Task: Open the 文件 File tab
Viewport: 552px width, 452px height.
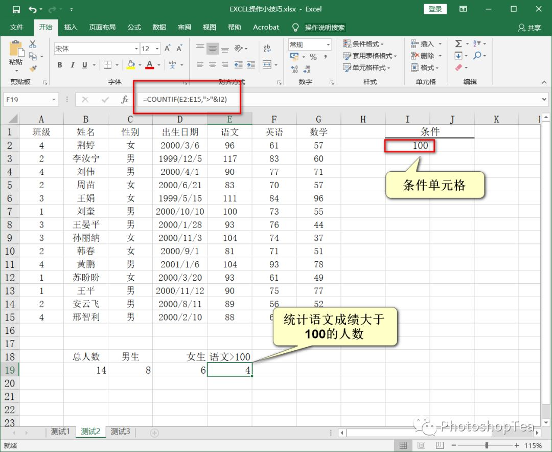Action: 16,27
